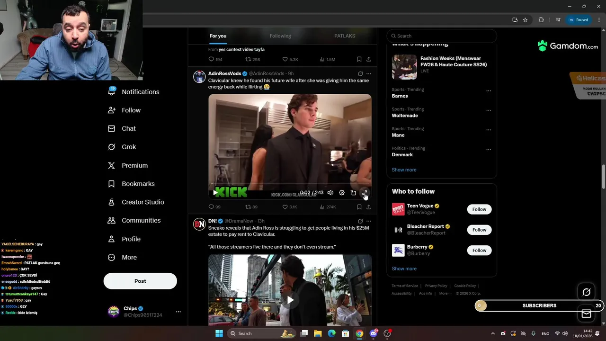Open Communities in the sidebar
This screenshot has height=341, width=606.
[x=134, y=221]
